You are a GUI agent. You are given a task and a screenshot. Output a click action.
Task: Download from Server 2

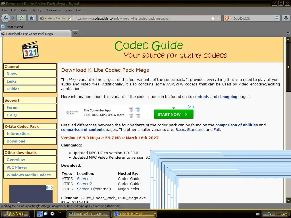click(x=84, y=184)
